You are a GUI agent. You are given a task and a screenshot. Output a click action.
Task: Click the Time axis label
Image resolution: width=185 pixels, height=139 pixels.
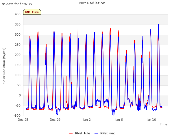(163, 124)
